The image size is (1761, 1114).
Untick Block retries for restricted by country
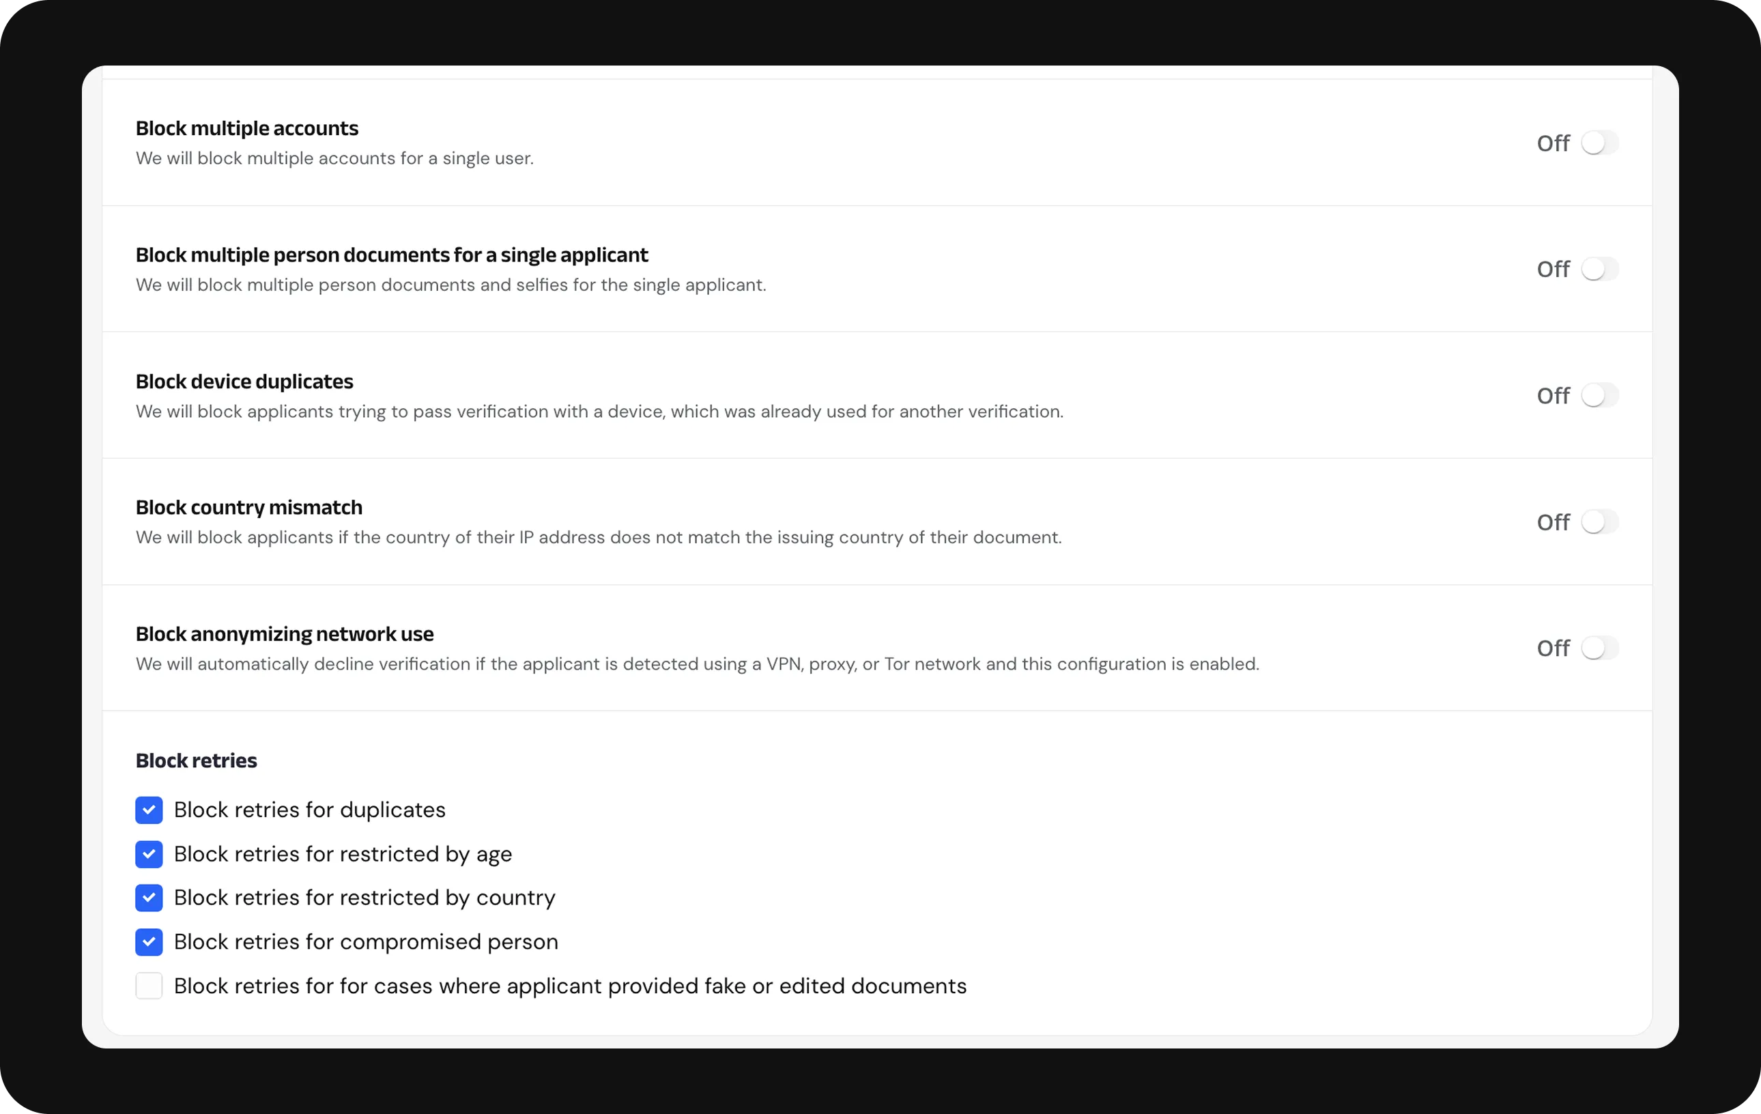[x=149, y=898]
